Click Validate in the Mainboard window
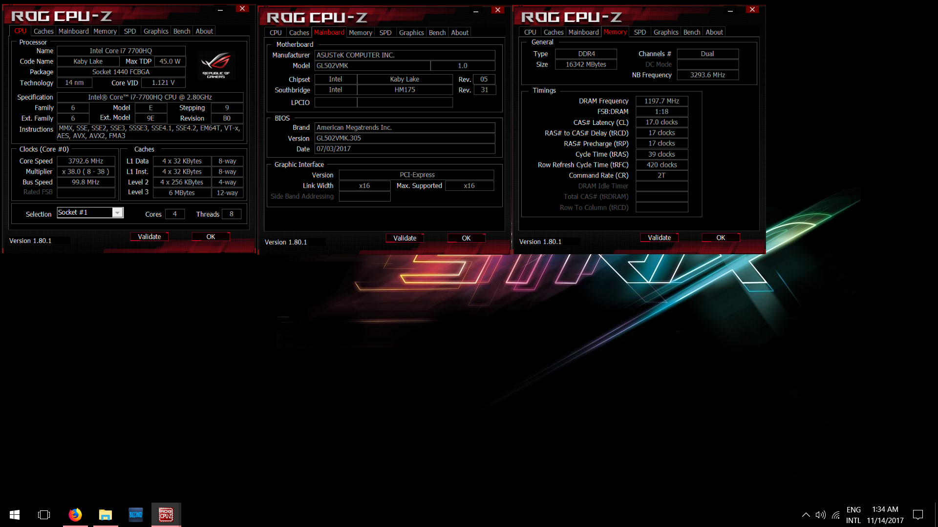 coord(405,238)
